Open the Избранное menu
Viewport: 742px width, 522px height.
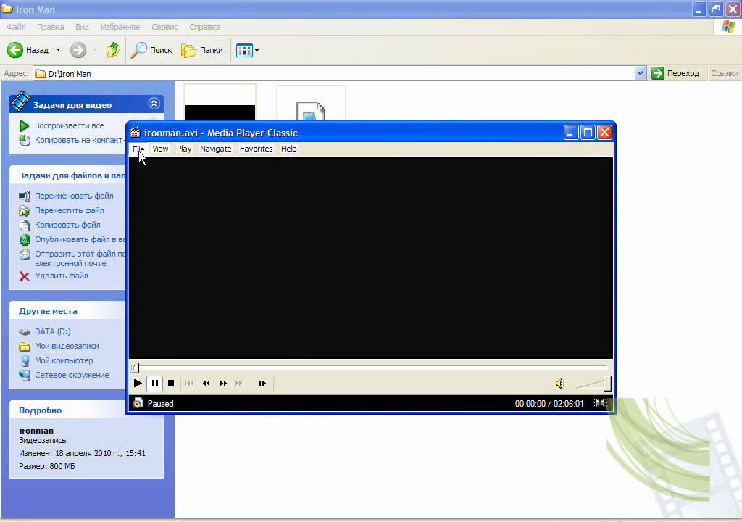point(120,27)
